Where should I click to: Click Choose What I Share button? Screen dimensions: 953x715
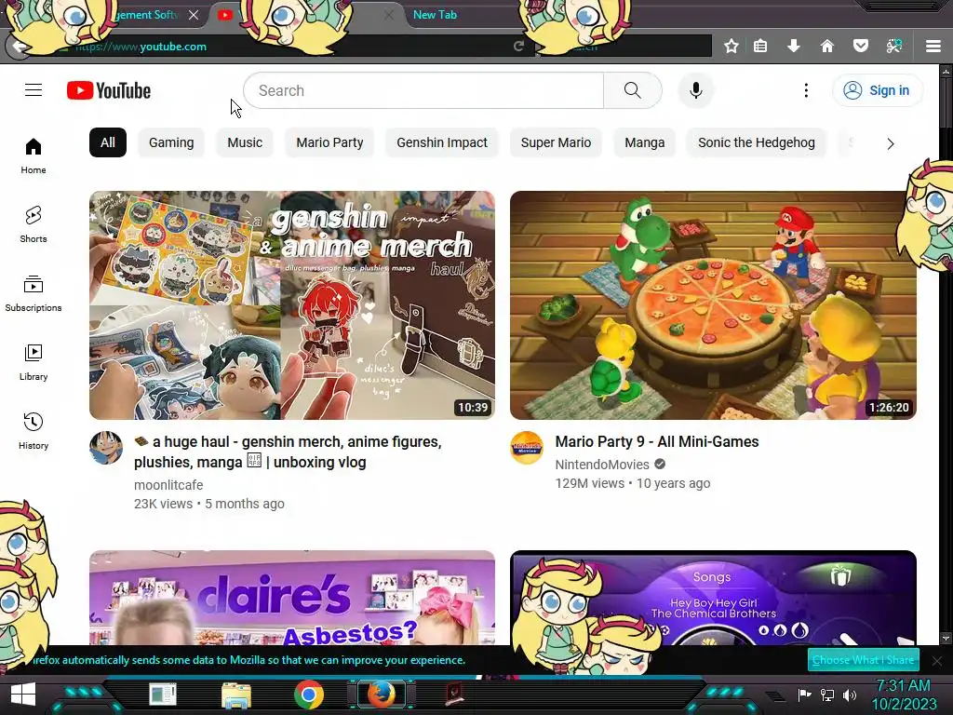(863, 660)
